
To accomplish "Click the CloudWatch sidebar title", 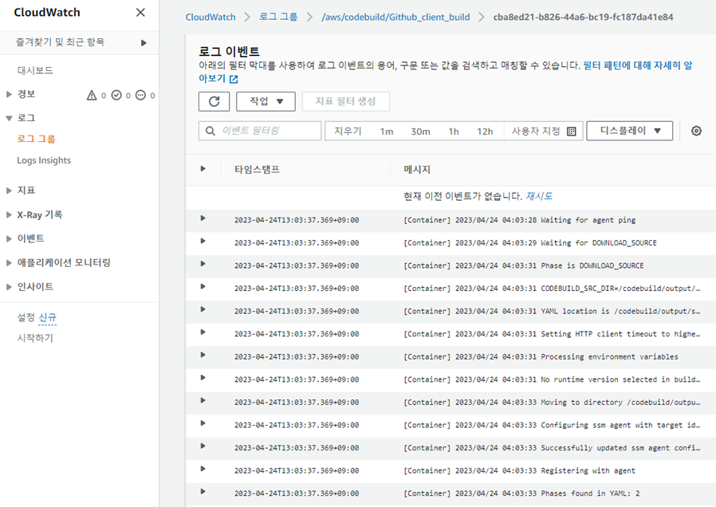I will point(47,12).
